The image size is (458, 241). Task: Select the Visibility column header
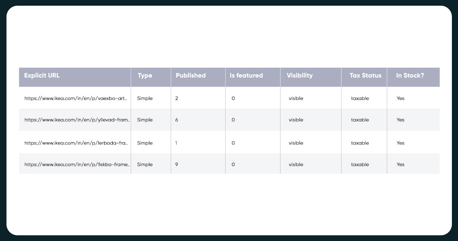point(299,75)
